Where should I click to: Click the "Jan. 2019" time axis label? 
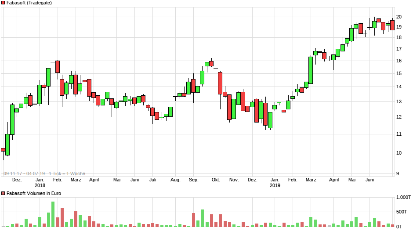[275, 182]
